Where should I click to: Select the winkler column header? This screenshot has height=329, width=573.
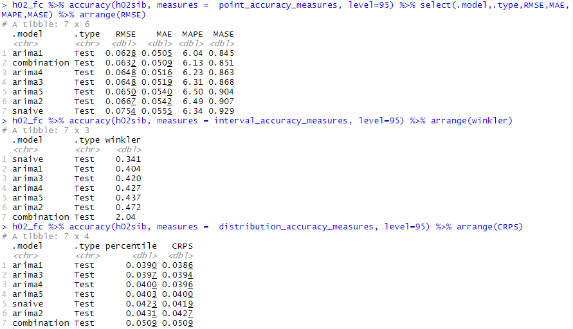[123, 140]
